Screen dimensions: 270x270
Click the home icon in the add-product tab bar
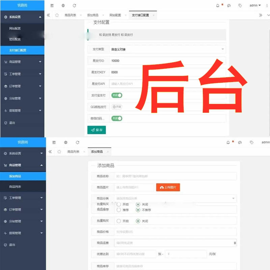pos(59,152)
